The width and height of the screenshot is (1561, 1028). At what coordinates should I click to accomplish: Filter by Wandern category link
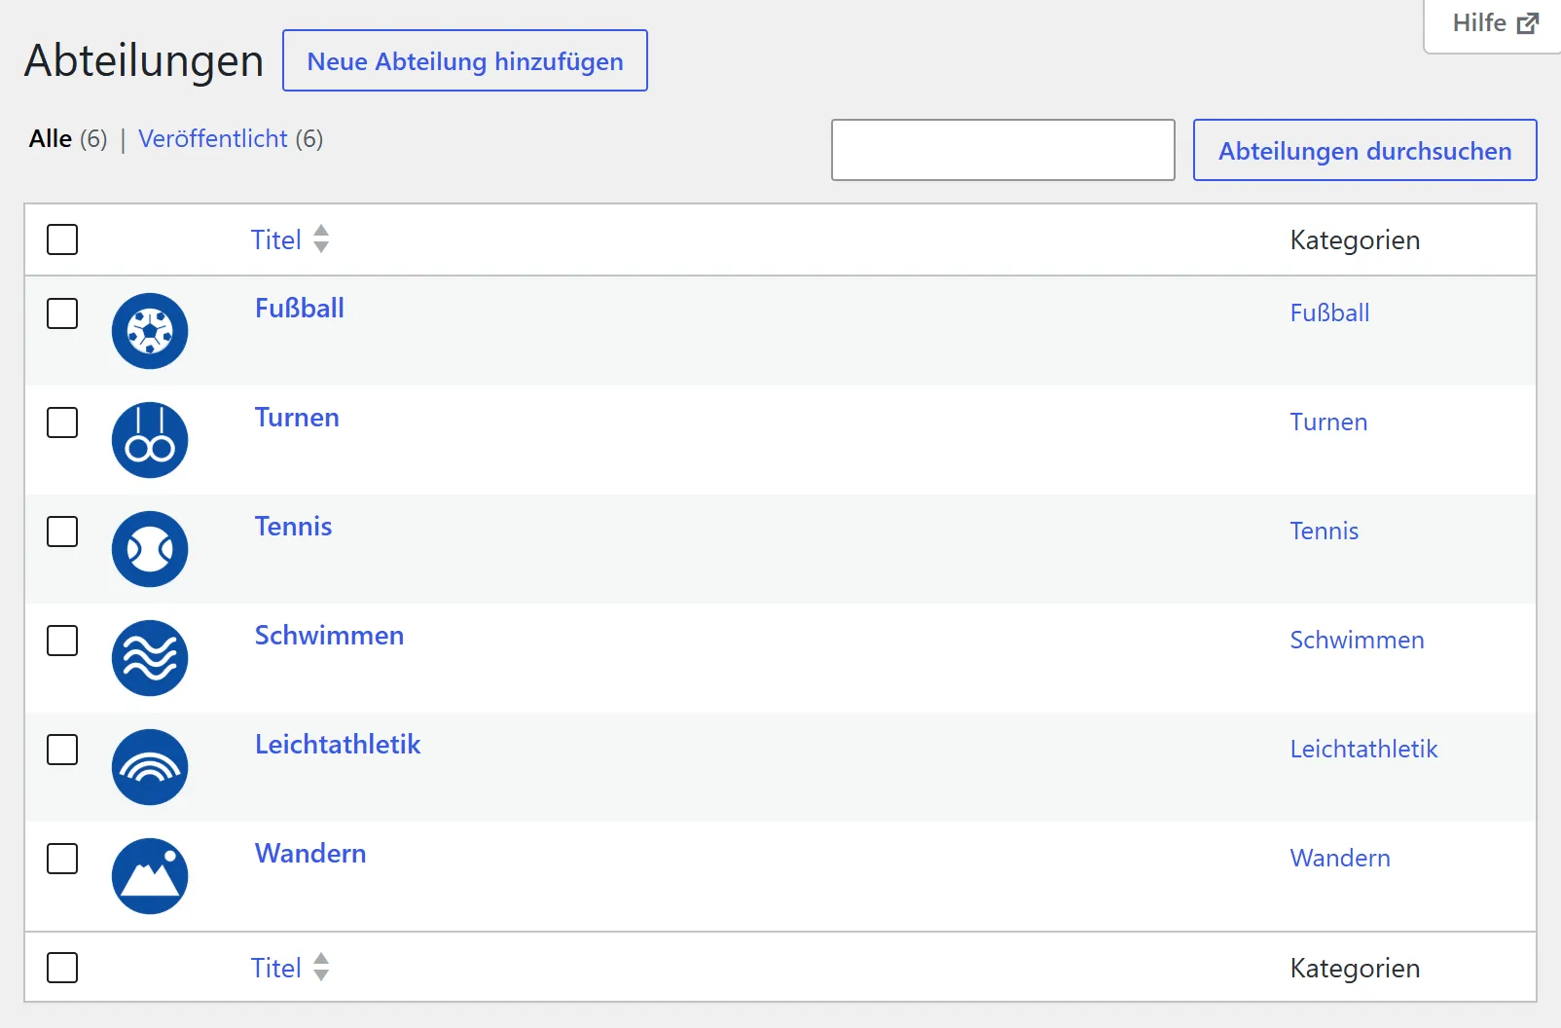[1340, 858]
